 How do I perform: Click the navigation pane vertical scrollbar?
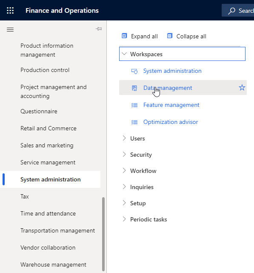coord(103,234)
